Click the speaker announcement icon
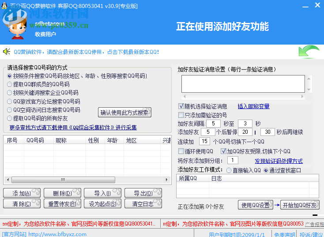Viewport: 324px width, 237px height. pyautogui.click(x=7, y=52)
